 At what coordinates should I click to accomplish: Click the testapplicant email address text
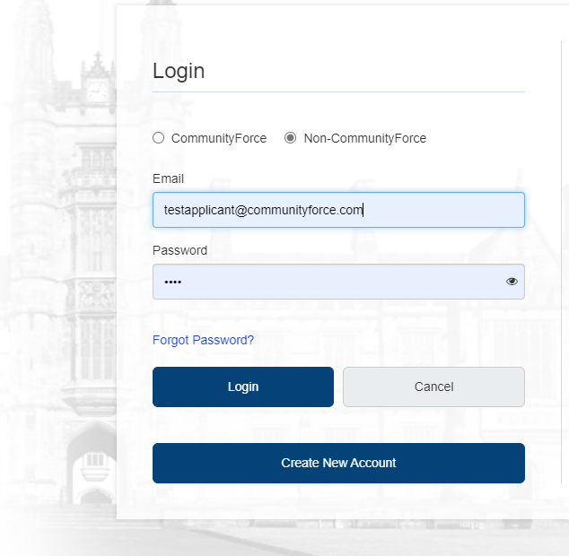[x=264, y=211]
